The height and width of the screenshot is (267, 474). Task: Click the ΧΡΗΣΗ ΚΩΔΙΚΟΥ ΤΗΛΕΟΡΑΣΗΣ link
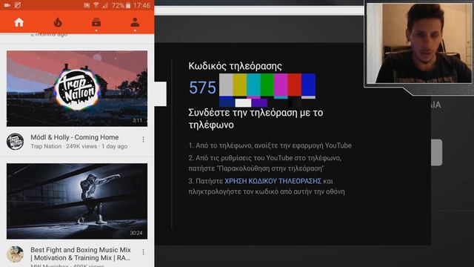(273, 181)
